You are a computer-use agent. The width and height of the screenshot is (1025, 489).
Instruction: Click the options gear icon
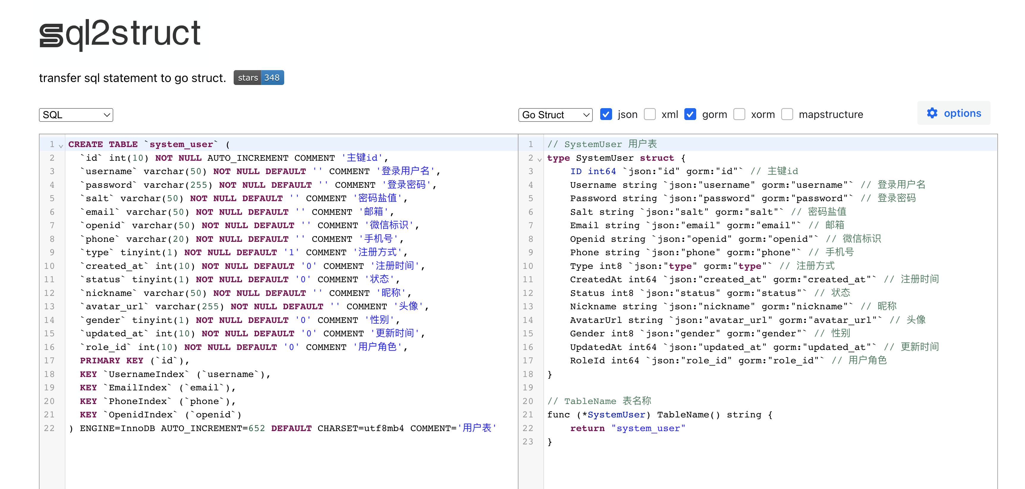(x=932, y=113)
